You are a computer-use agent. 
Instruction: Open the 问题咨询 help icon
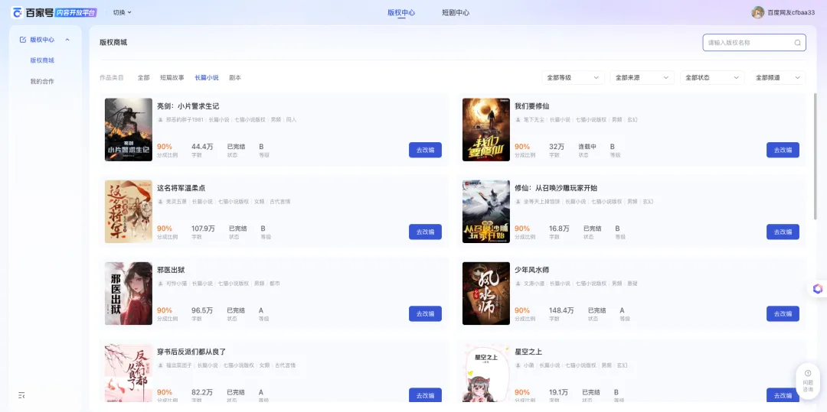coord(808,380)
